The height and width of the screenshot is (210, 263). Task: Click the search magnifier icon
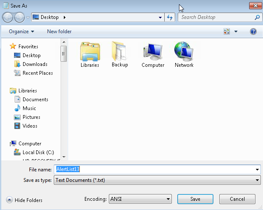click(257, 17)
